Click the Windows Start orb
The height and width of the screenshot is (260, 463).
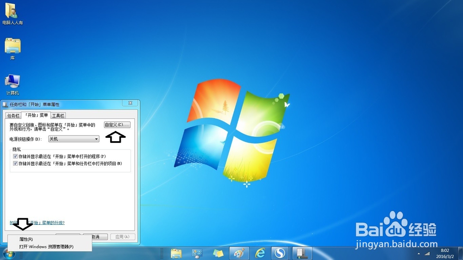tap(9, 254)
